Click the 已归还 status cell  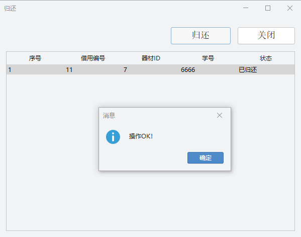(x=248, y=69)
